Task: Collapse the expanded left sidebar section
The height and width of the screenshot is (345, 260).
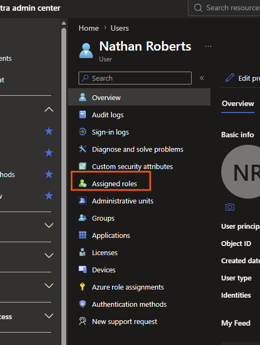Action: [x=49, y=109]
